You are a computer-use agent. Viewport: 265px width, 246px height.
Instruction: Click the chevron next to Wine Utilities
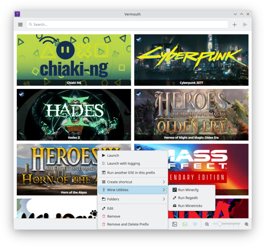[164, 190]
